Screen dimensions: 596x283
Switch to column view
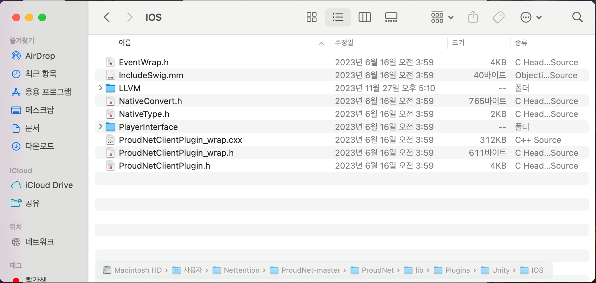[365, 17]
